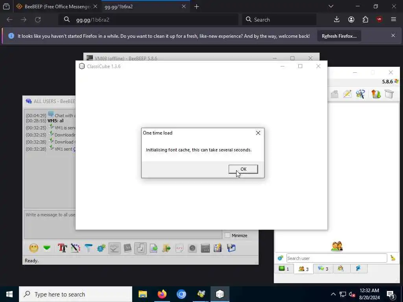This screenshot has width=403, height=302.
Task: Open the file transfer arrows icon in BeeBEEP
Action: 376,94
